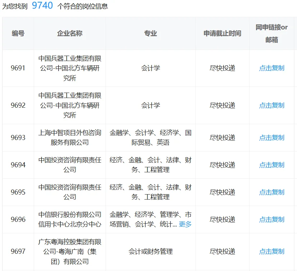Click row number 9696
297x271 pixels.
18,219
